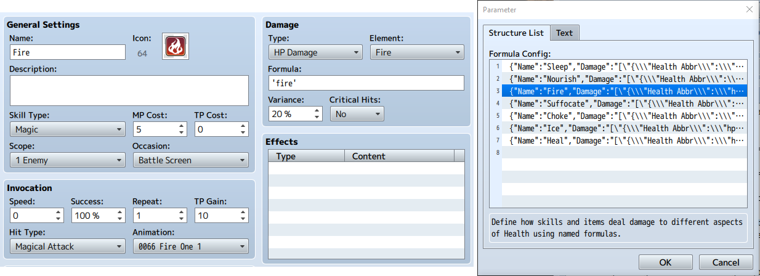Switch to the Text tab
The width and height of the screenshot is (760, 276).
pos(564,33)
